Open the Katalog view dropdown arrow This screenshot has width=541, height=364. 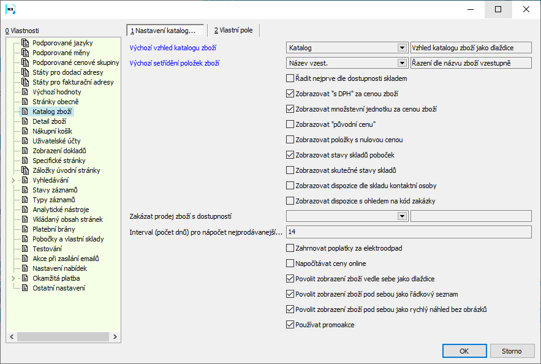click(402, 48)
